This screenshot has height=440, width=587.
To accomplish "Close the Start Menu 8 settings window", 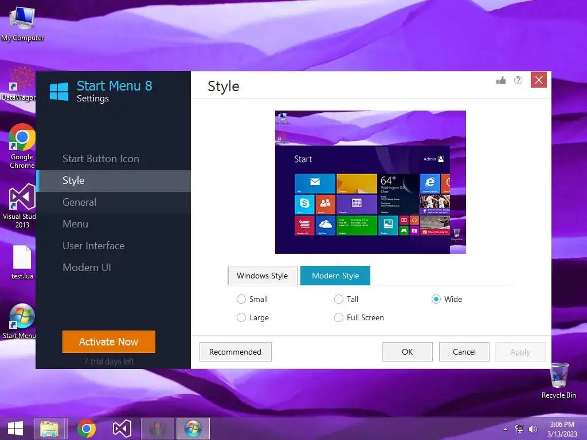I will click(539, 80).
